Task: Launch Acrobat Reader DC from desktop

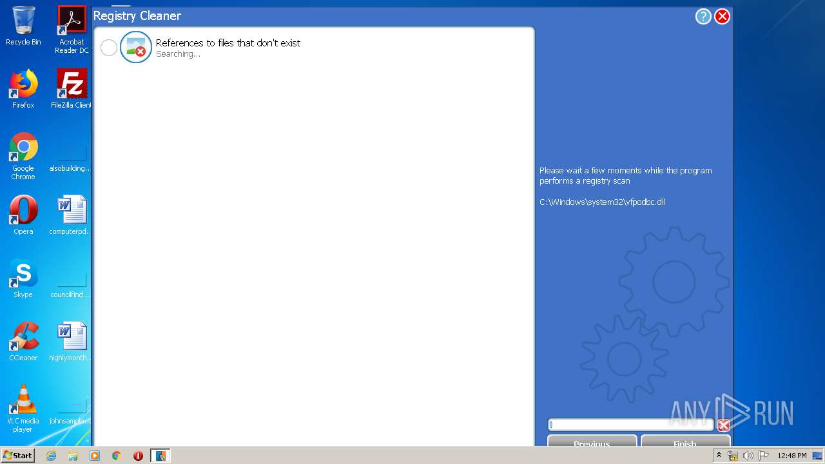Action: pos(72,30)
